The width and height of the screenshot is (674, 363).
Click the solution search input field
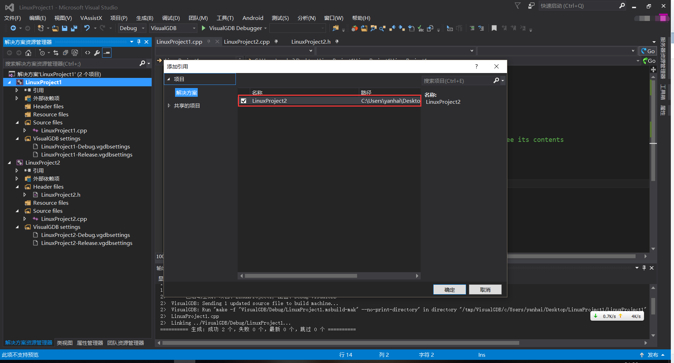[70, 64]
